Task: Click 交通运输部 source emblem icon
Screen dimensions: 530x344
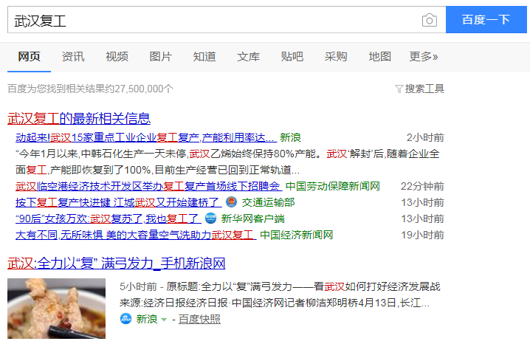Action: pyautogui.click(x=231, y=202)
